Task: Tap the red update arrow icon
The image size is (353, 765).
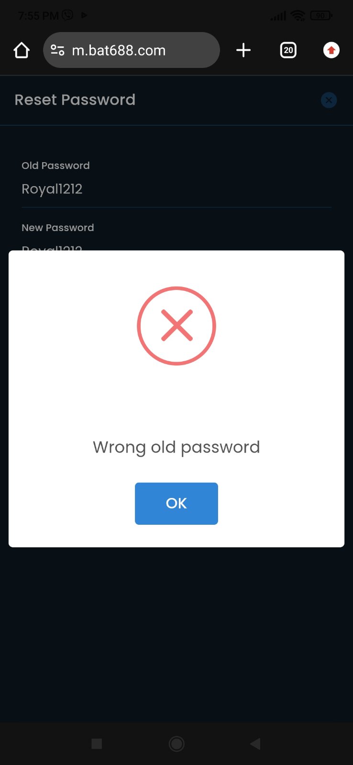Action: (331, 50)
